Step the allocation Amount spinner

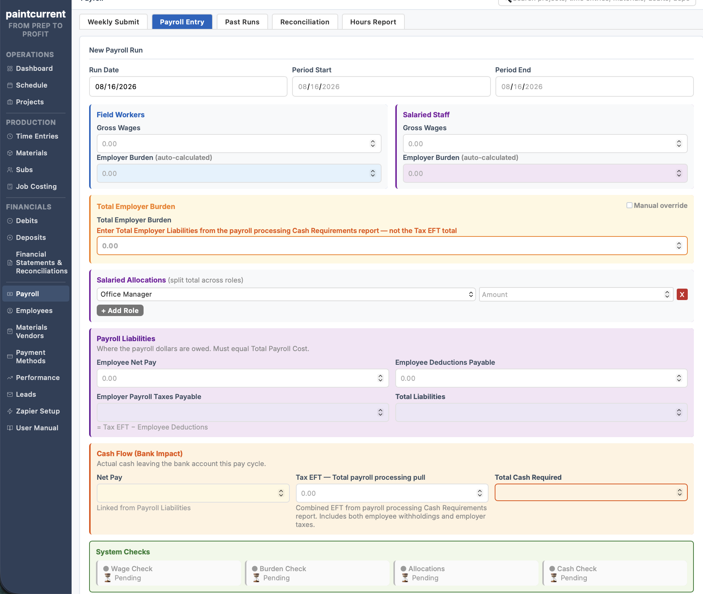point(667,294)
